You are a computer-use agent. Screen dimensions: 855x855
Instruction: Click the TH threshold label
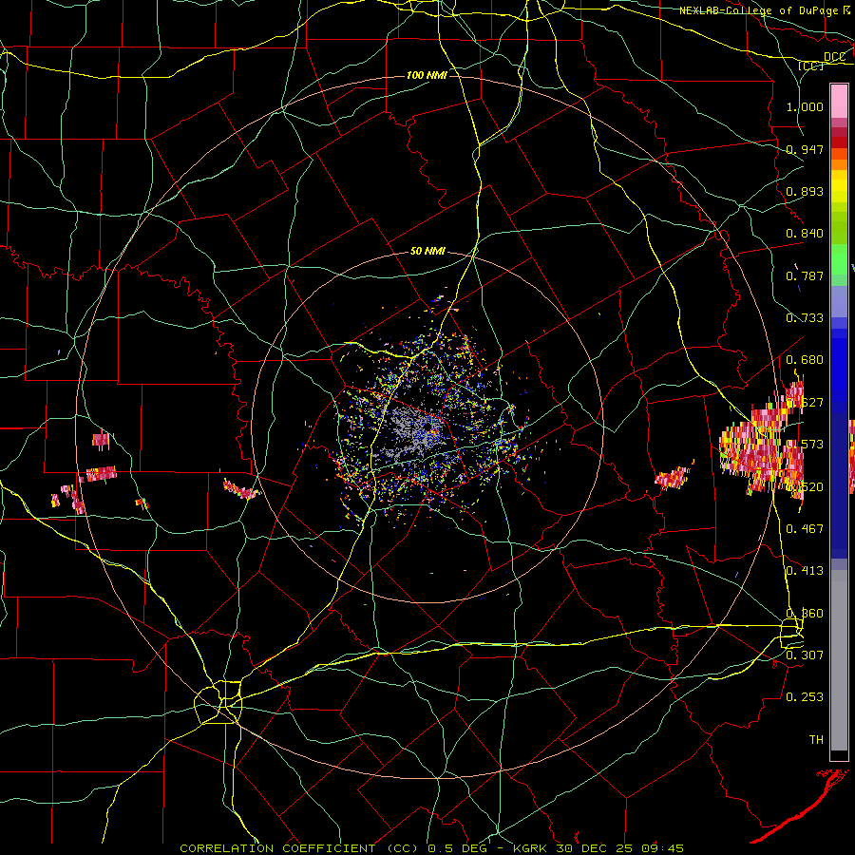pyautogui.click(x=816, y=739)
